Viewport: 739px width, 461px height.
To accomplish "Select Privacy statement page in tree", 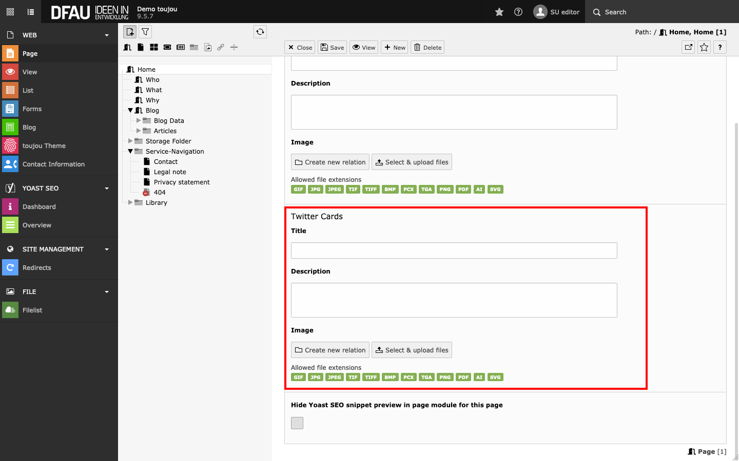I will pos(182,182).
